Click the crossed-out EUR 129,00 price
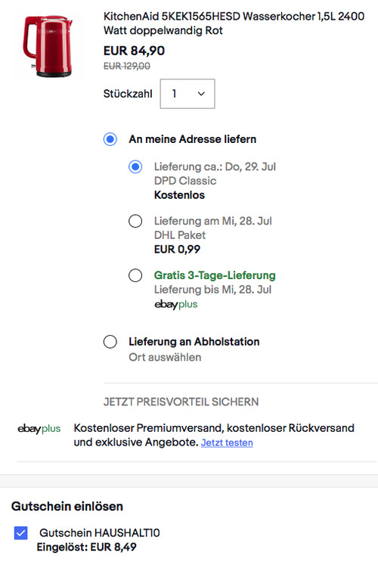The image size is (378, 565). pos(127,66)
